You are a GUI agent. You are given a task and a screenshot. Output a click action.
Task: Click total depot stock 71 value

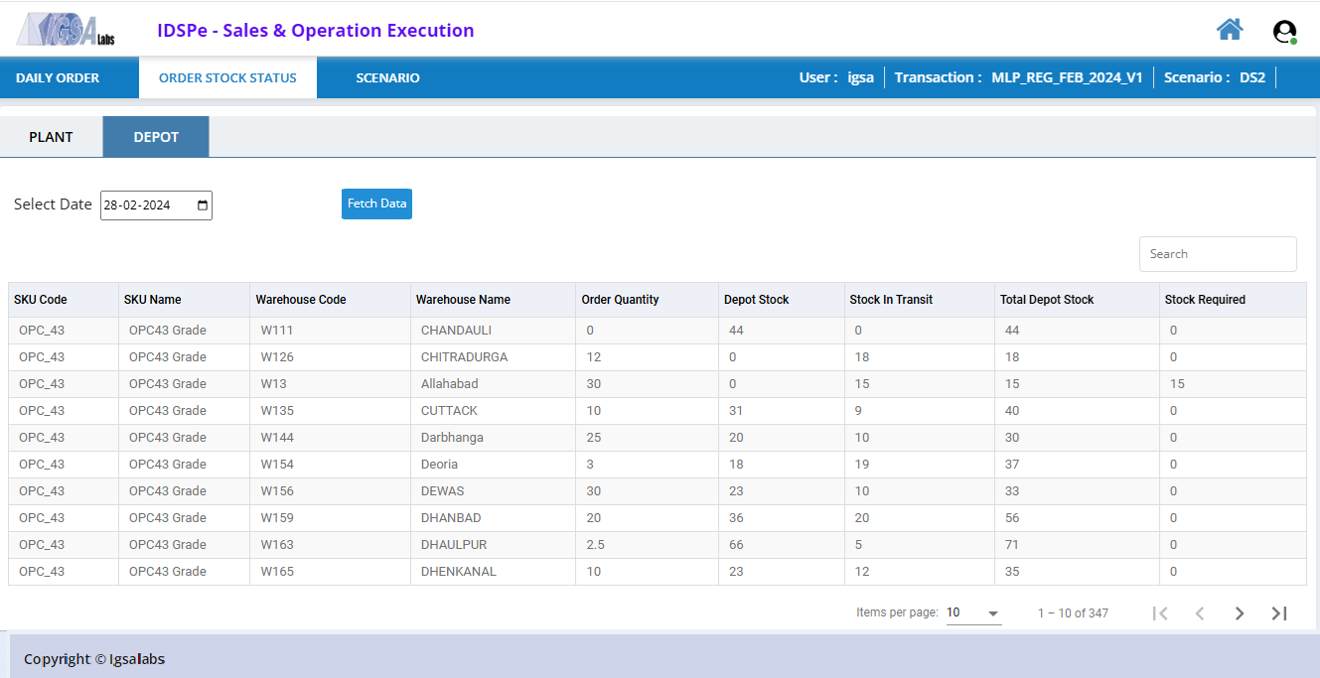tap(1012, 545)
